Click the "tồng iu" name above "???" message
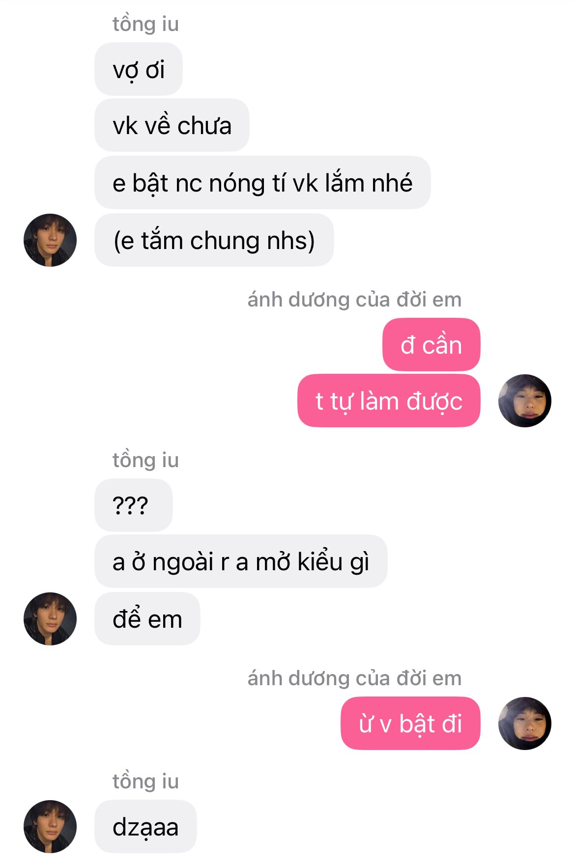 [x=145, y=460]
